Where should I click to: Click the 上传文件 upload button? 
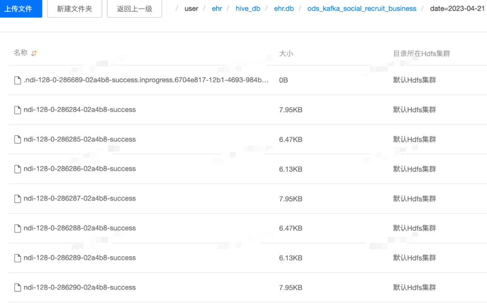(20, 9)
